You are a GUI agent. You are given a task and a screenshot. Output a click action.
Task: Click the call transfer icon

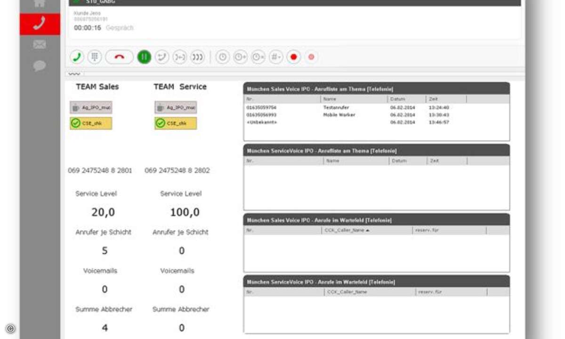pyautogui.click(x=162, y=57)
